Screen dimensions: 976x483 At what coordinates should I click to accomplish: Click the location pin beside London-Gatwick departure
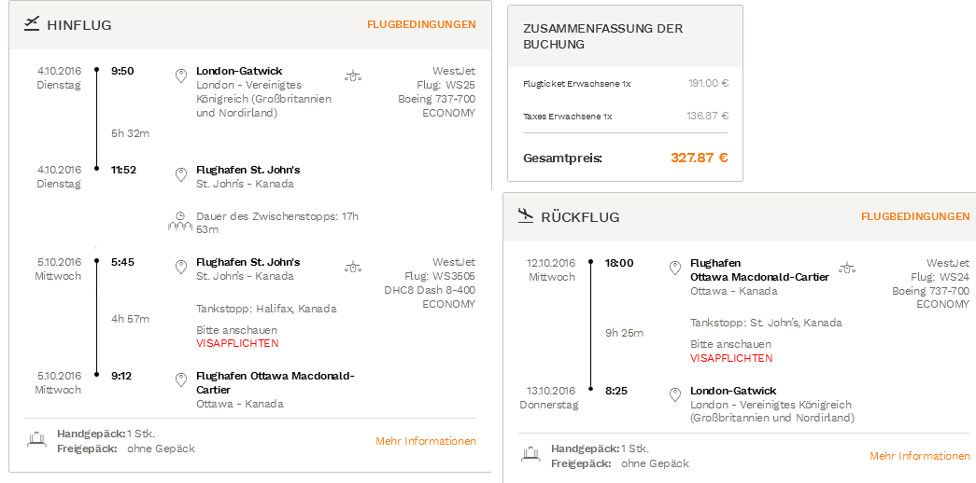(181, 76)
